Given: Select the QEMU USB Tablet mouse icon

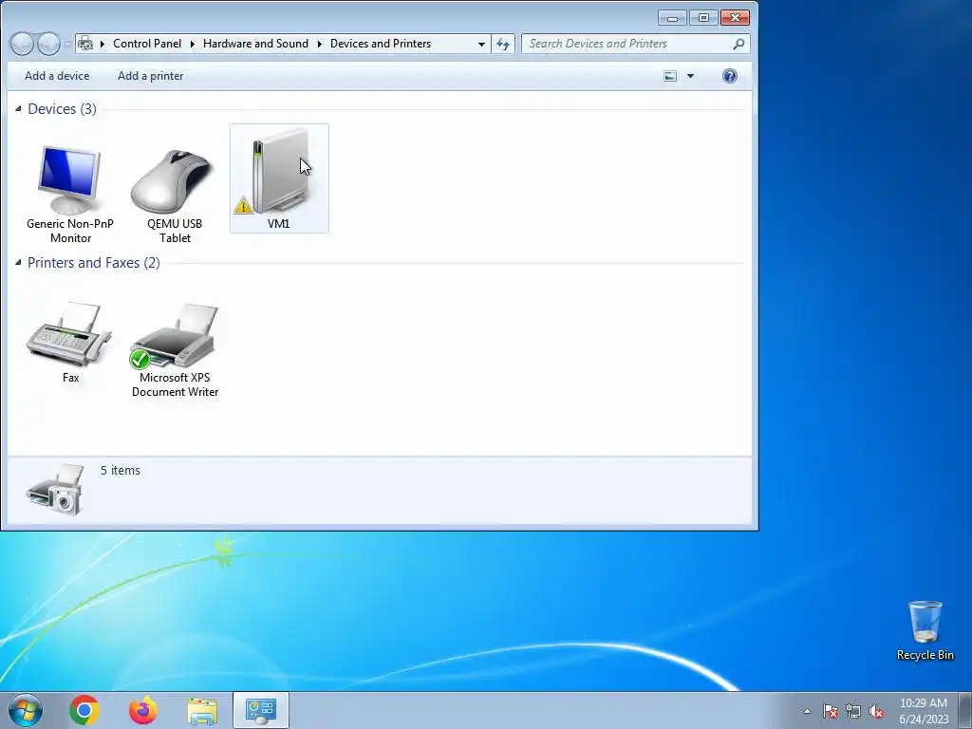Looking at the screenshot, I should 172,181.
